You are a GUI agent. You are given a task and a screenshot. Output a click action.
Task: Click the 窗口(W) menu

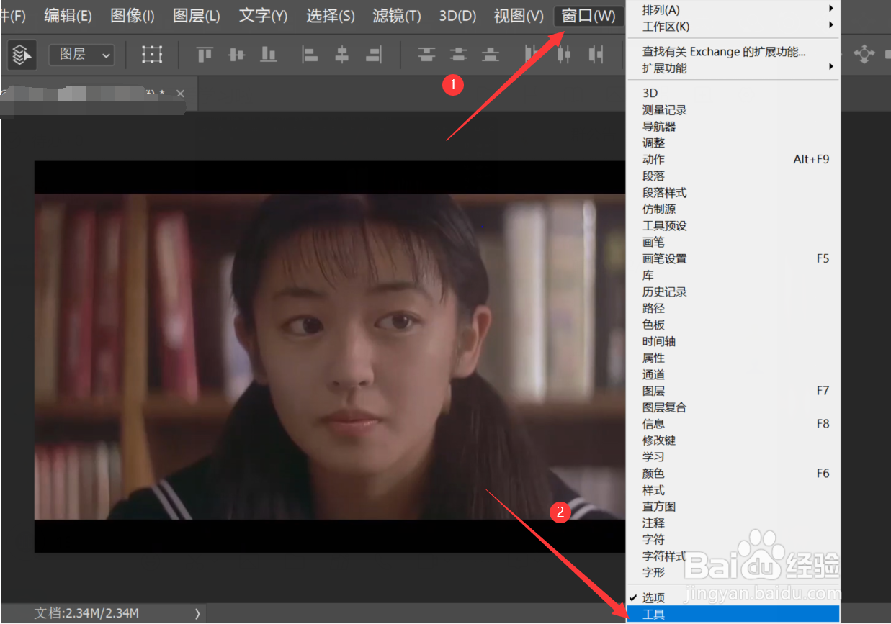coord(588,16)
